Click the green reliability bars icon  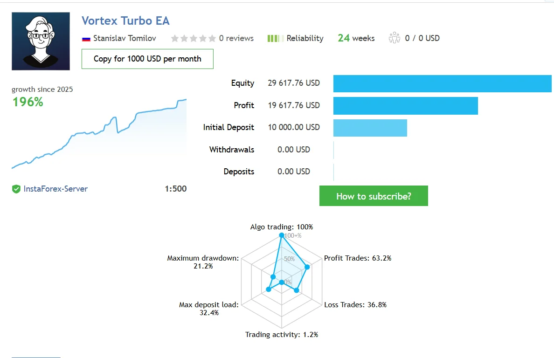pos(276,38)
